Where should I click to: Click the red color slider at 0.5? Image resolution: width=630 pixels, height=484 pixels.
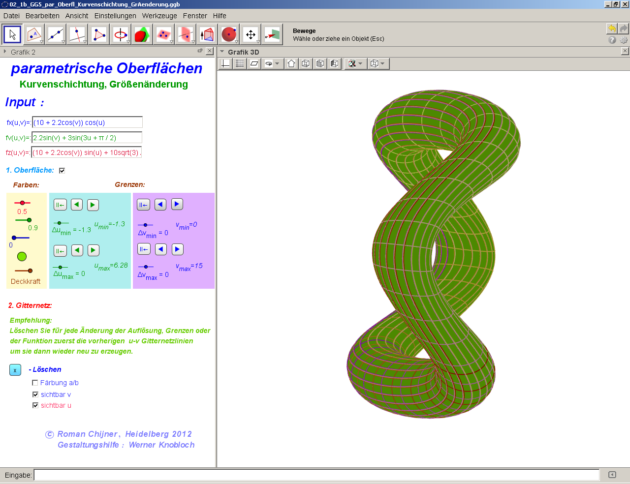click(22, 203)
